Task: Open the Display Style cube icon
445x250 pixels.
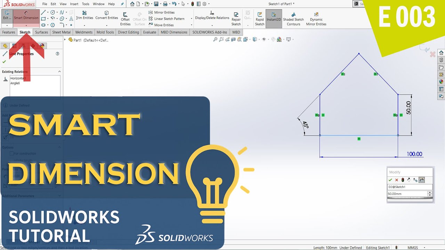Action: pos(255,40)
